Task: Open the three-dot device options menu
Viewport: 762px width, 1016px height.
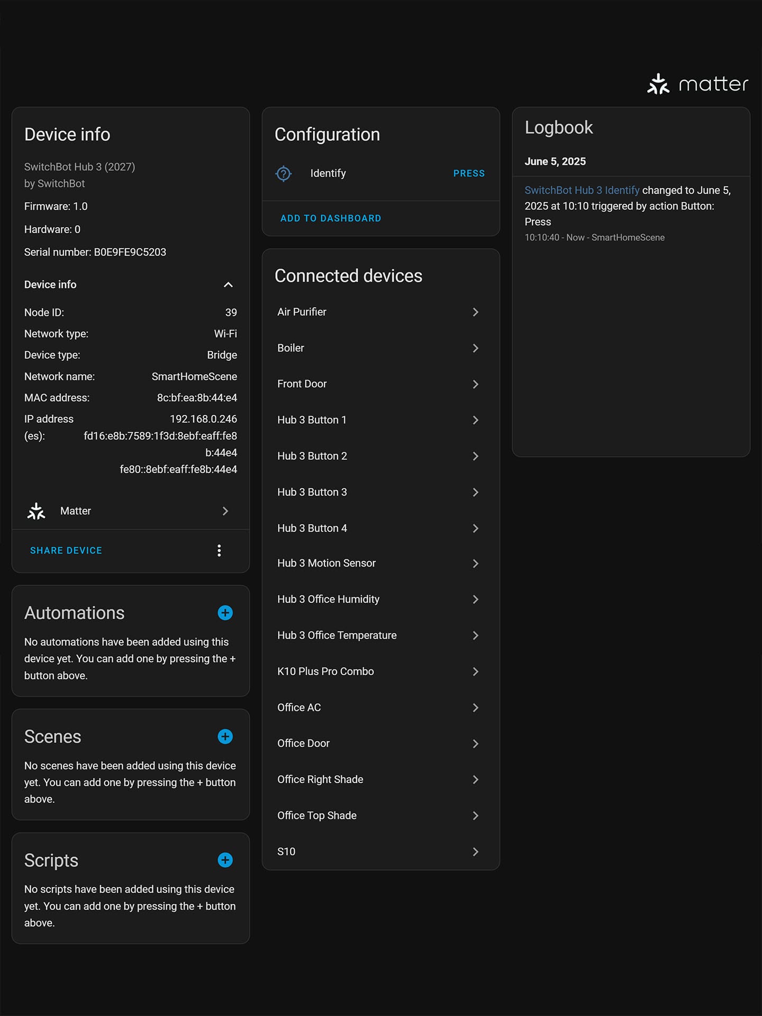Action: (219, 550)
